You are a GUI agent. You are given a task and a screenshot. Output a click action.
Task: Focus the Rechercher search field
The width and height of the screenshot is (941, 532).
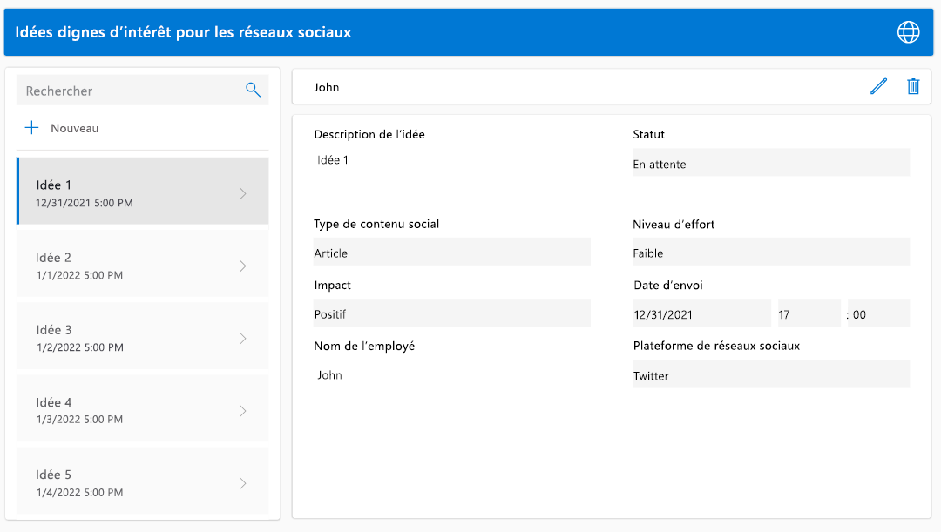click(x=131, y=91)
